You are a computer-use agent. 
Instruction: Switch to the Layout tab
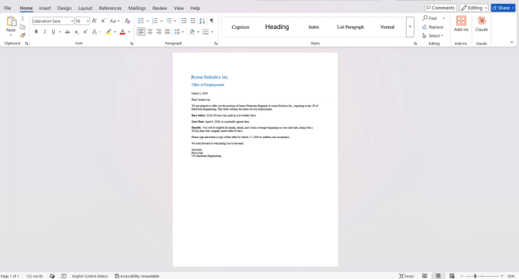tap(85, 8)
